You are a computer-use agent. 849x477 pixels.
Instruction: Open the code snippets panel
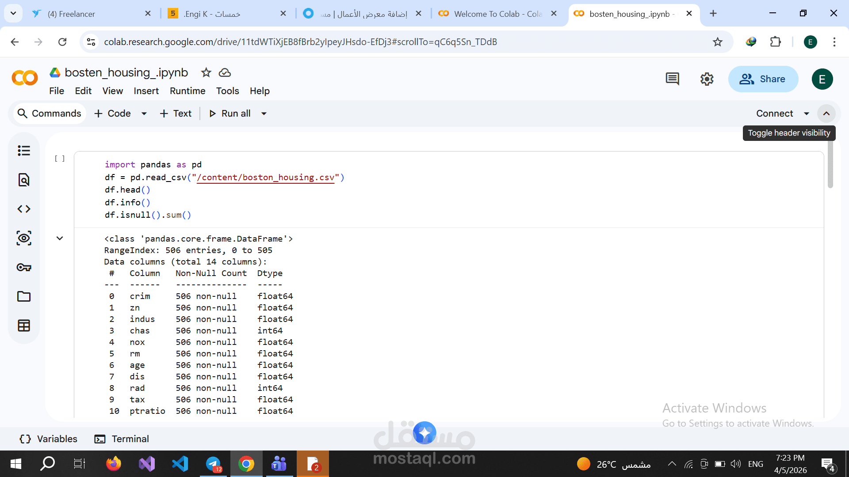(x=23, y=209)
